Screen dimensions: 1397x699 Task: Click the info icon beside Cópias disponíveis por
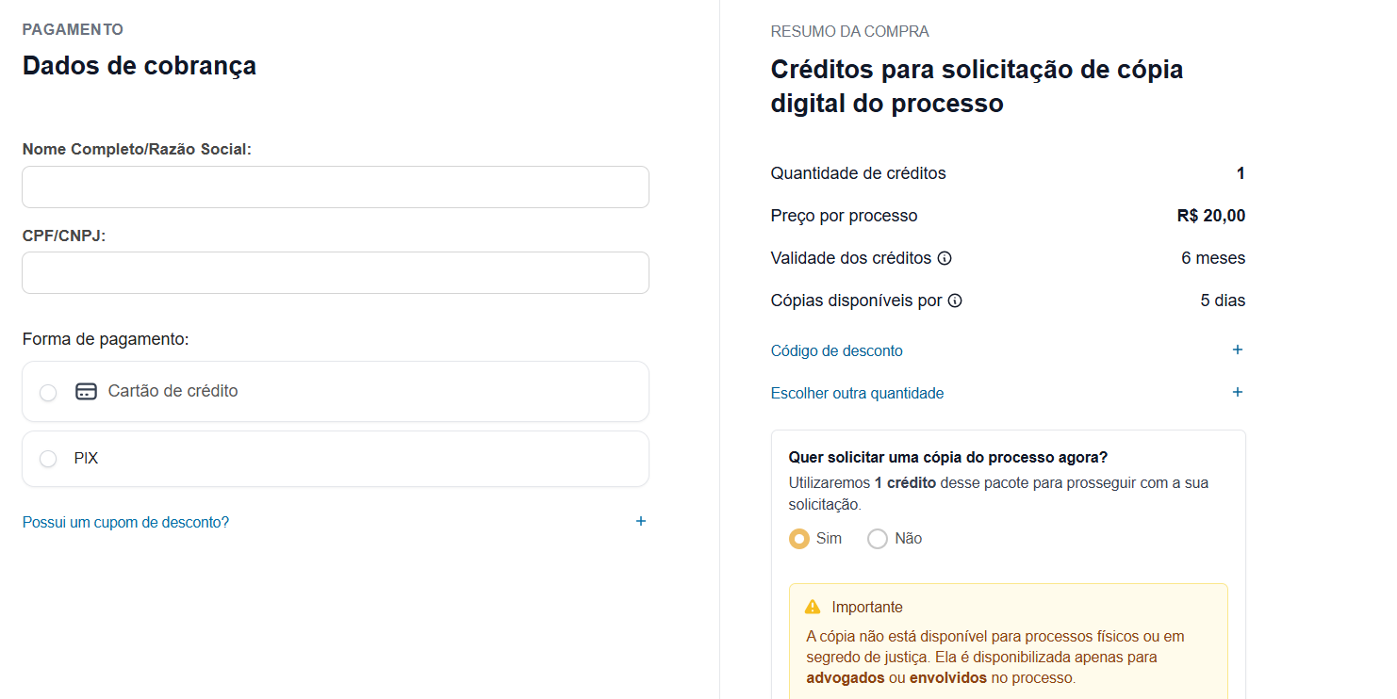pos(955,301)
